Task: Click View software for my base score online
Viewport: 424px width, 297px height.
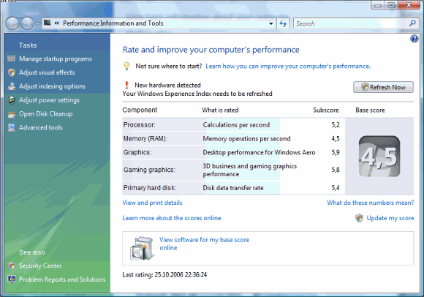Action: click(x=204, y=244)
